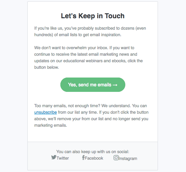Open the Instagram text link
The height and width of the screenshot is (172, 186).
point(128,159)
